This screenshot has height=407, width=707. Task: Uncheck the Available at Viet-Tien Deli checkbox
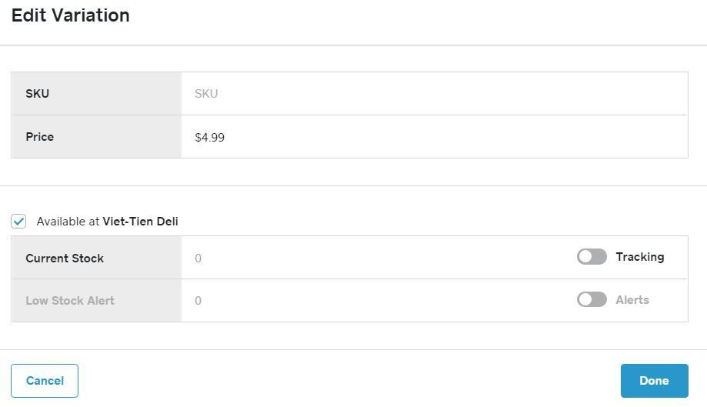click(18, 222)
